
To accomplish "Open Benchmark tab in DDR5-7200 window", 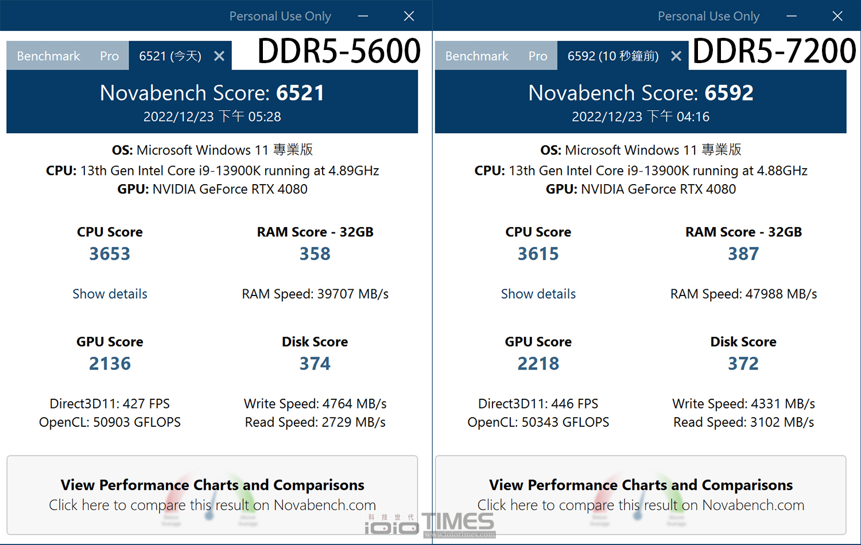I will point(477,56).
